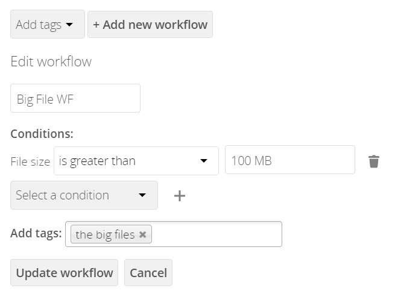Delete the File size condition with trash icon
Viewport: 395px width, 297px height.
[x=373, y=161]
